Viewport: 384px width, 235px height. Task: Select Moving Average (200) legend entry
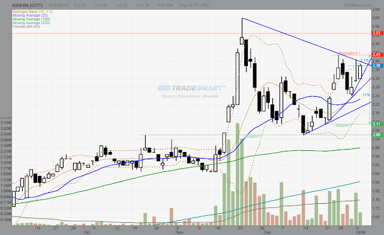[x=31, y=23]
